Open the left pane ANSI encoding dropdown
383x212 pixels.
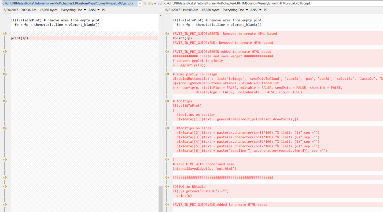pyautogui.click(x=94, y=10)
